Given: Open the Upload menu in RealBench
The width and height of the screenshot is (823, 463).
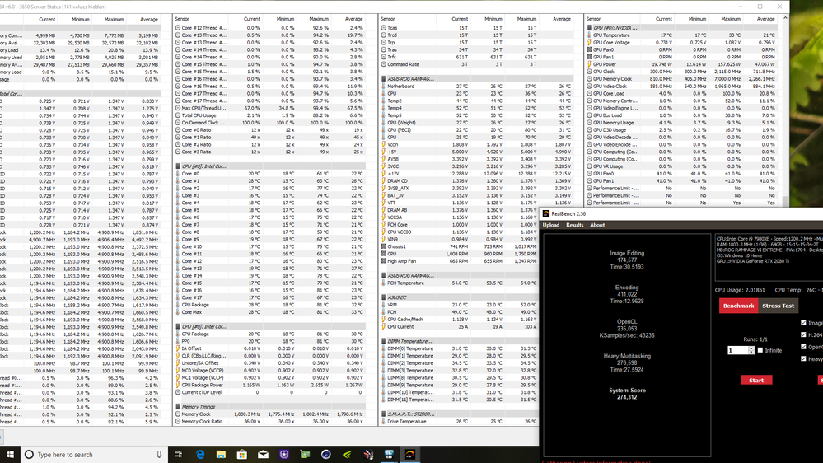Looking at the screenshot, I should point(550,225).
